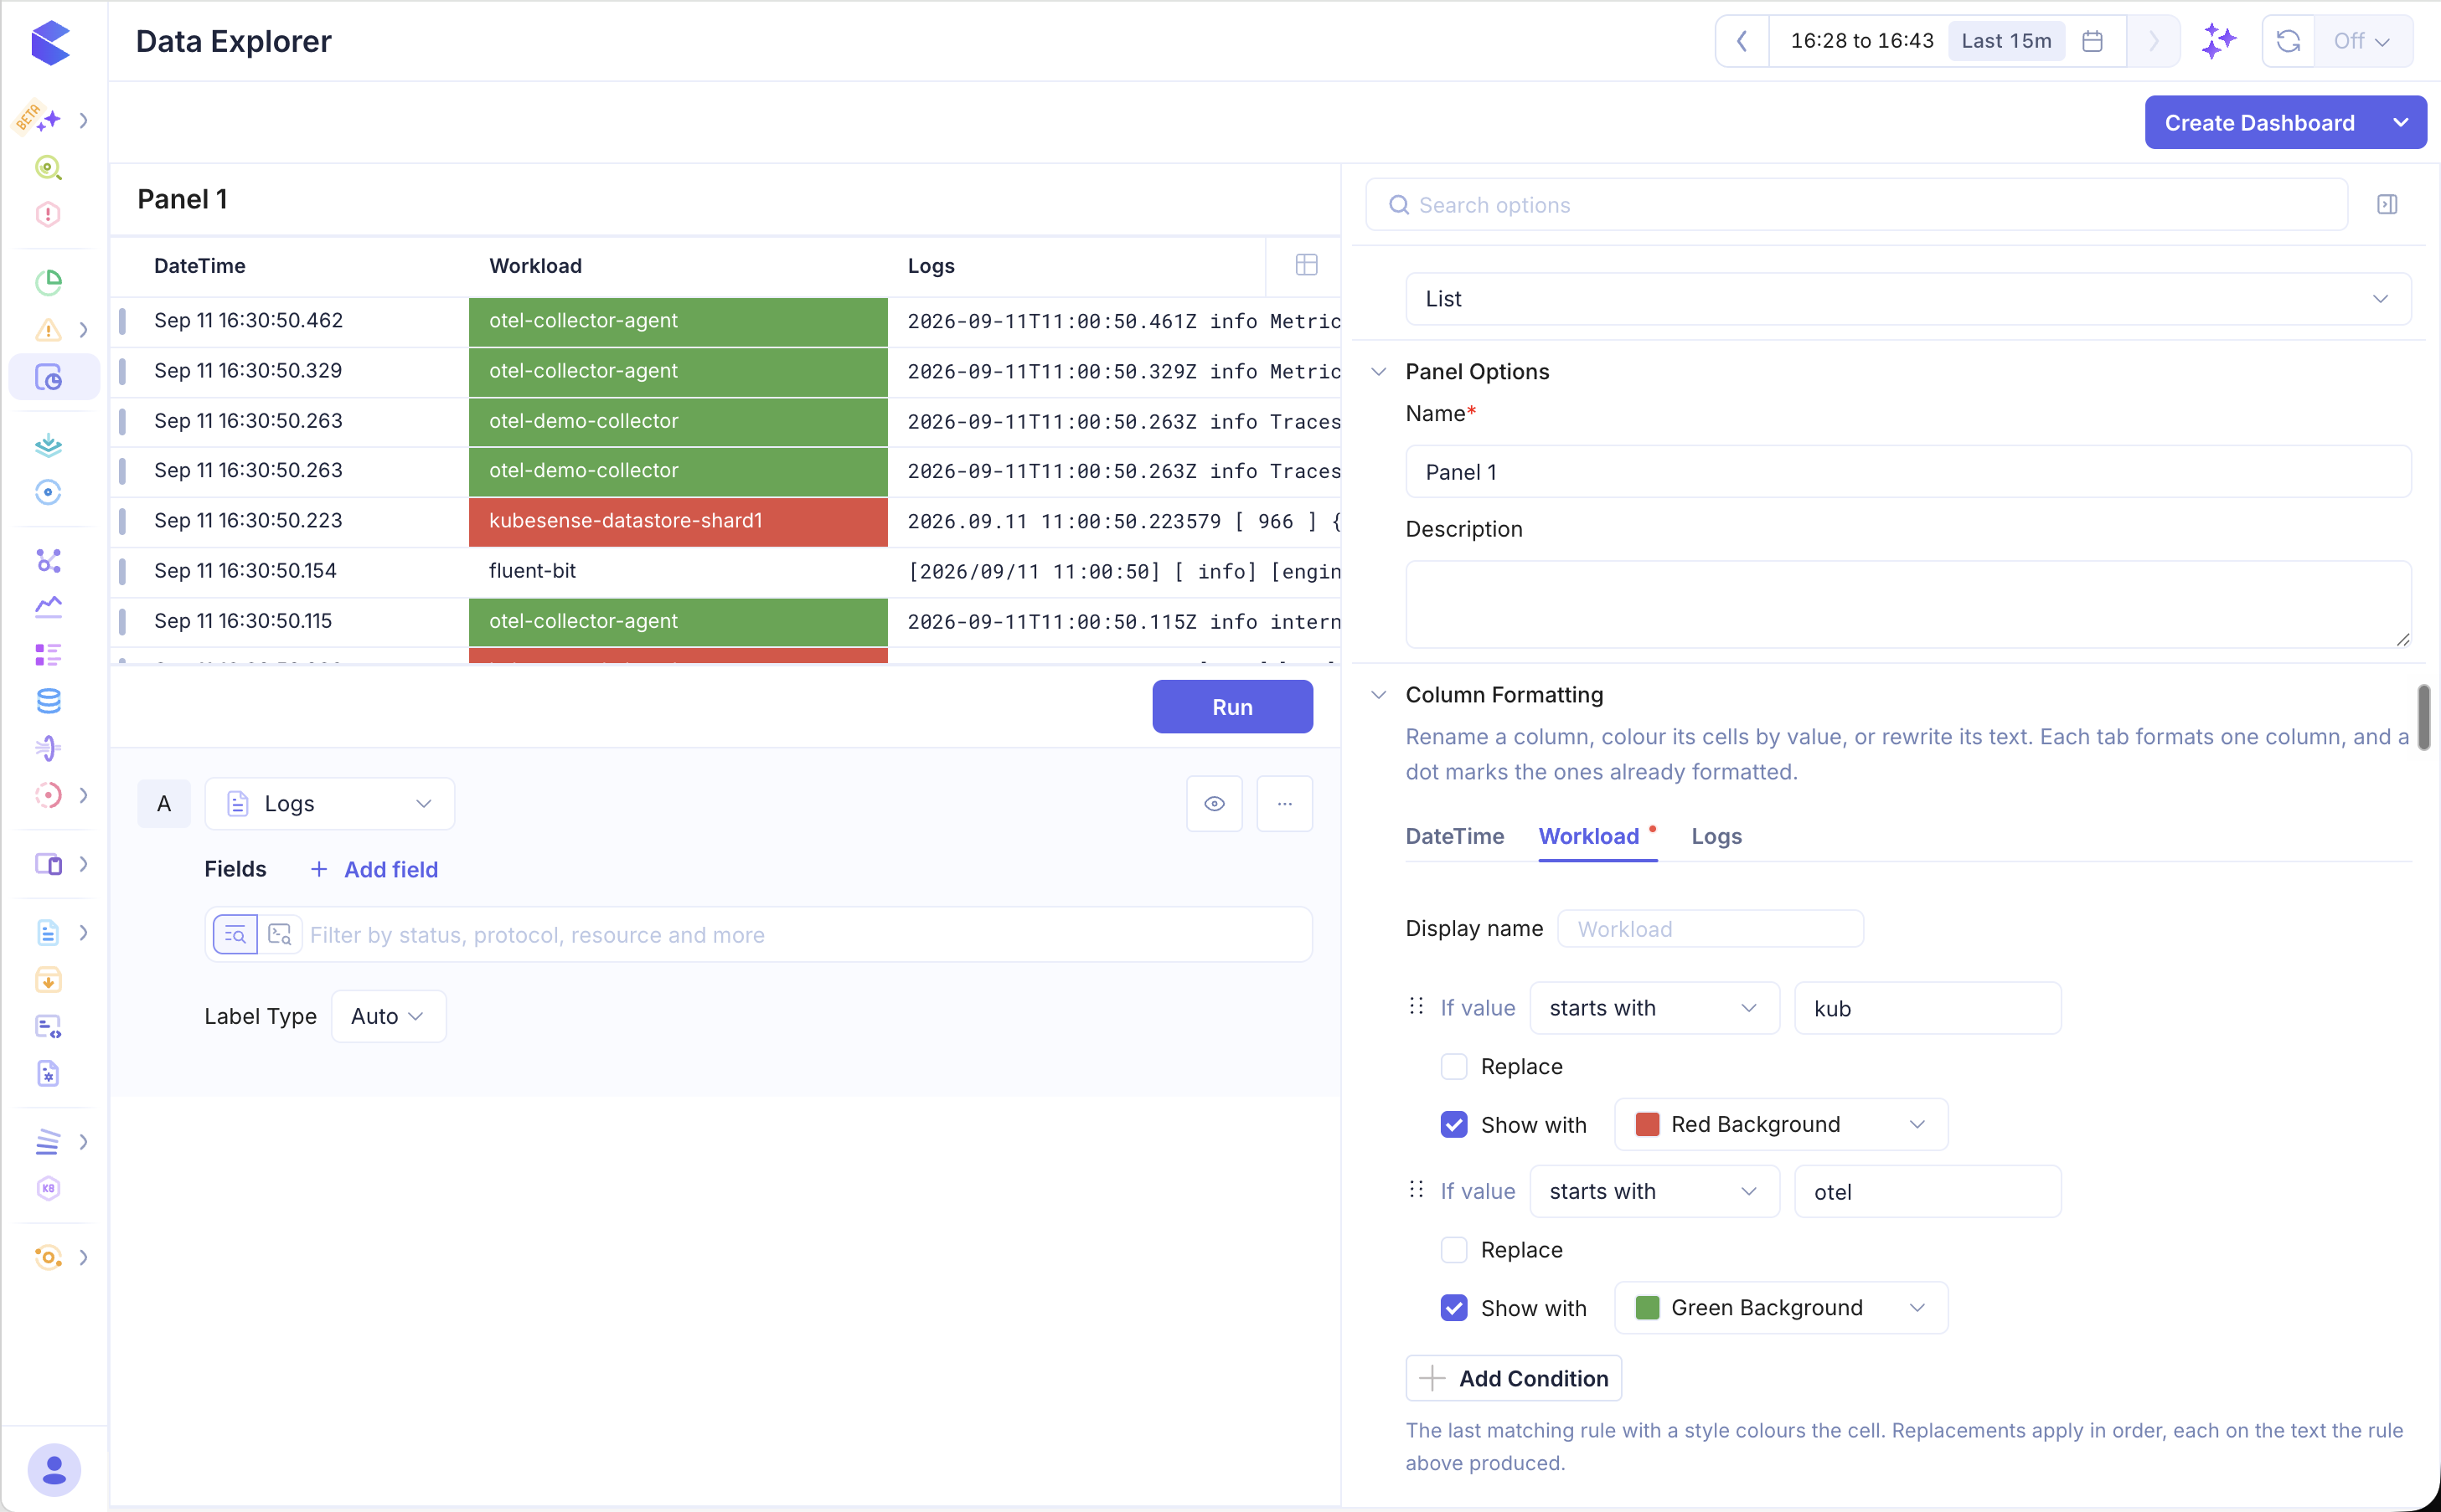Viewport: 2441px width, 1512px height.
Task: Click the app logo in sidebar
Action: point(50,42)
